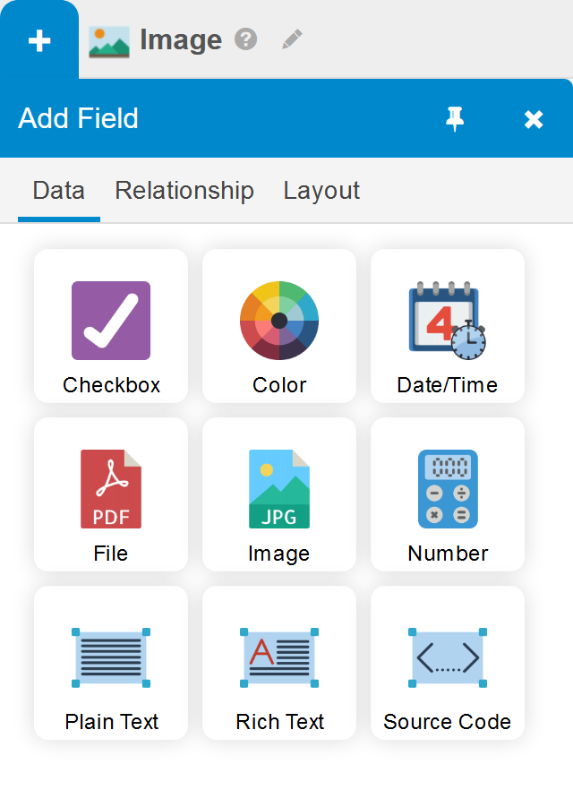
Task: Click the plus add-field tab button
Action: [x=39, y=40]
